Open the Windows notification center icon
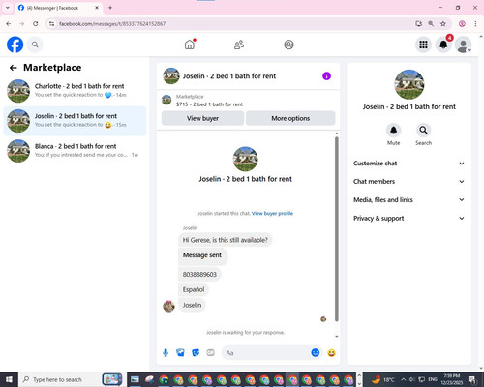 pyautogui.click(x=472, y=379)
